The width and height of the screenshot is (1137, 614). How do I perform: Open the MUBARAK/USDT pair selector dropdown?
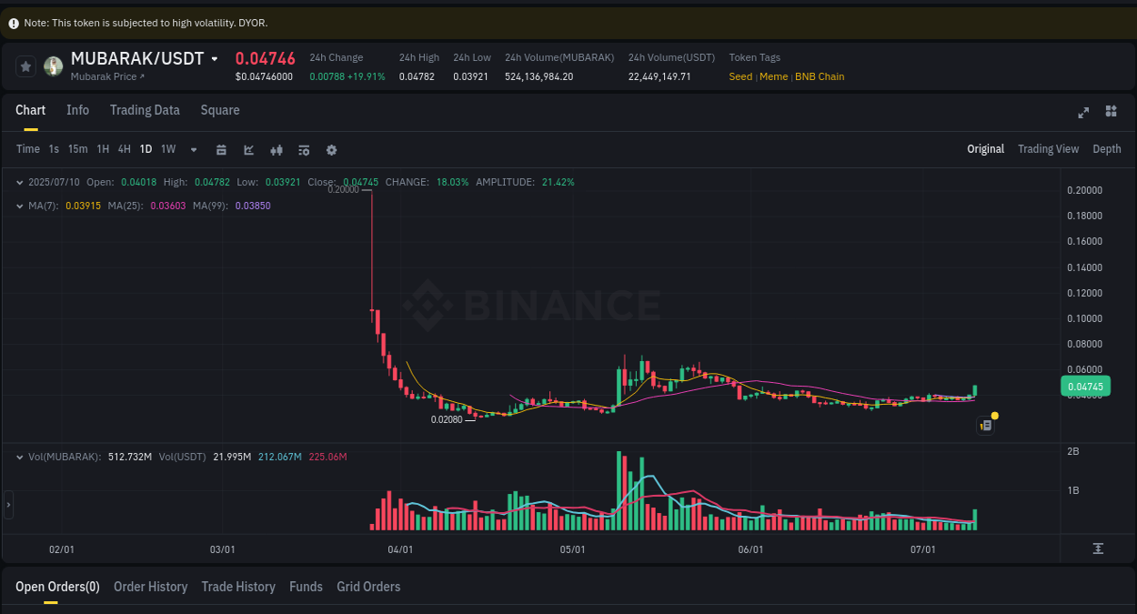click(213, 57)
